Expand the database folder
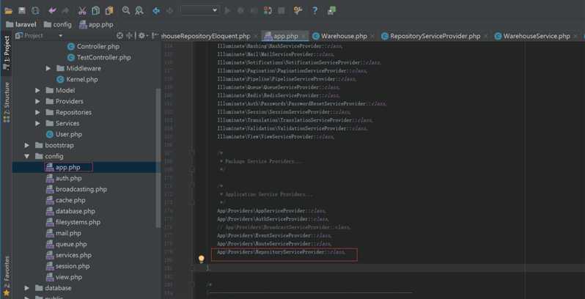 [x=27, y=288]
